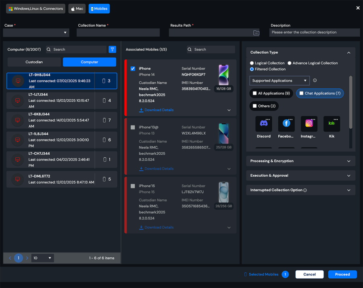Screen dimensions: 363x288
Task: Click the Instagram app icon
Action: [x=309, y=124]
